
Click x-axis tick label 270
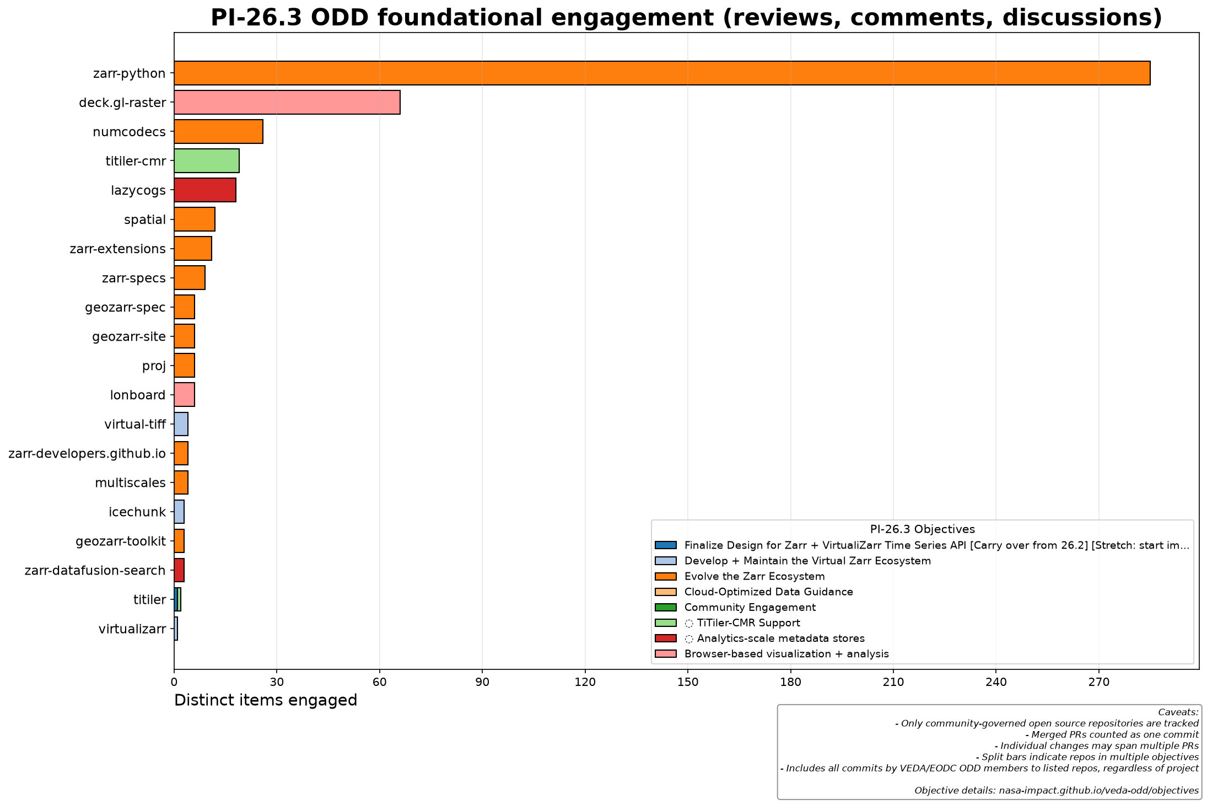click(x=1098, y=682)
